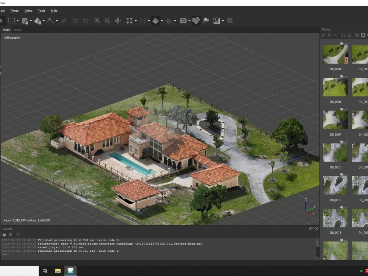Remove selected cameras using the X button
This screenshot has width=368, height=276.
(x=335, y=35)
